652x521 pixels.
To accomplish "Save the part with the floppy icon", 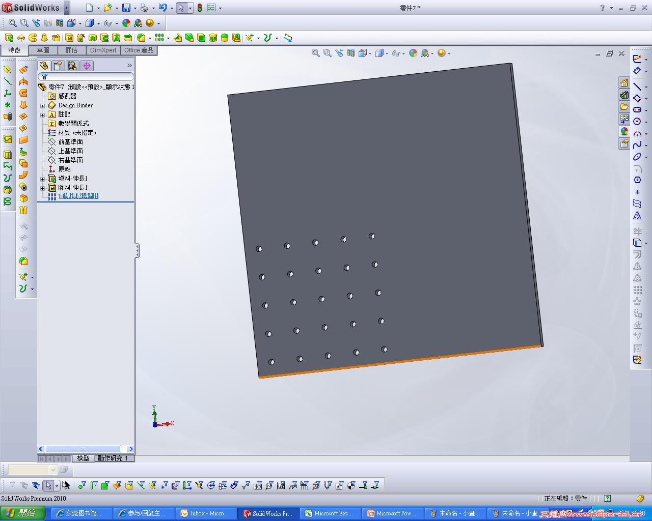I will point(126,8).
